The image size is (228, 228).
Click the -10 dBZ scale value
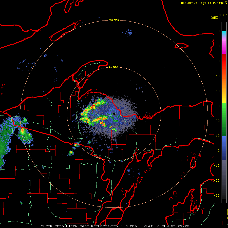(x=217, y=166)
